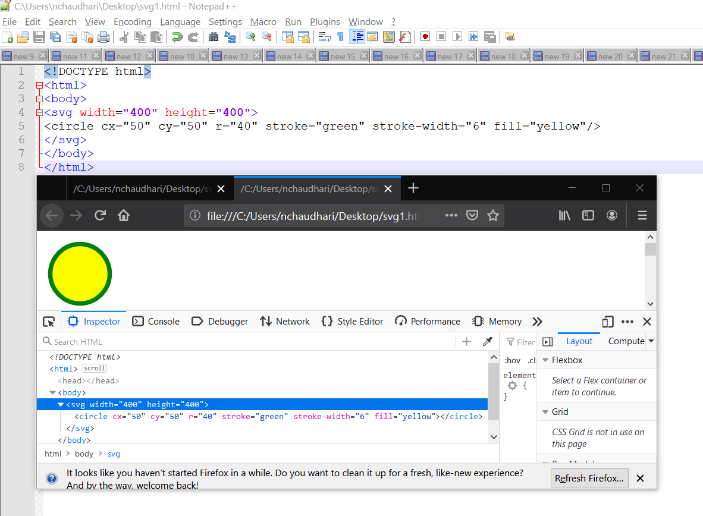The width and height of the screenshot is (703, 516).
Task: Click the Cut scissors icon
Action: [x=125, y=37]
